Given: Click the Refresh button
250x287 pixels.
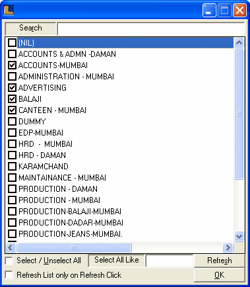Looking at the screenshot, I should click(220, 261).
